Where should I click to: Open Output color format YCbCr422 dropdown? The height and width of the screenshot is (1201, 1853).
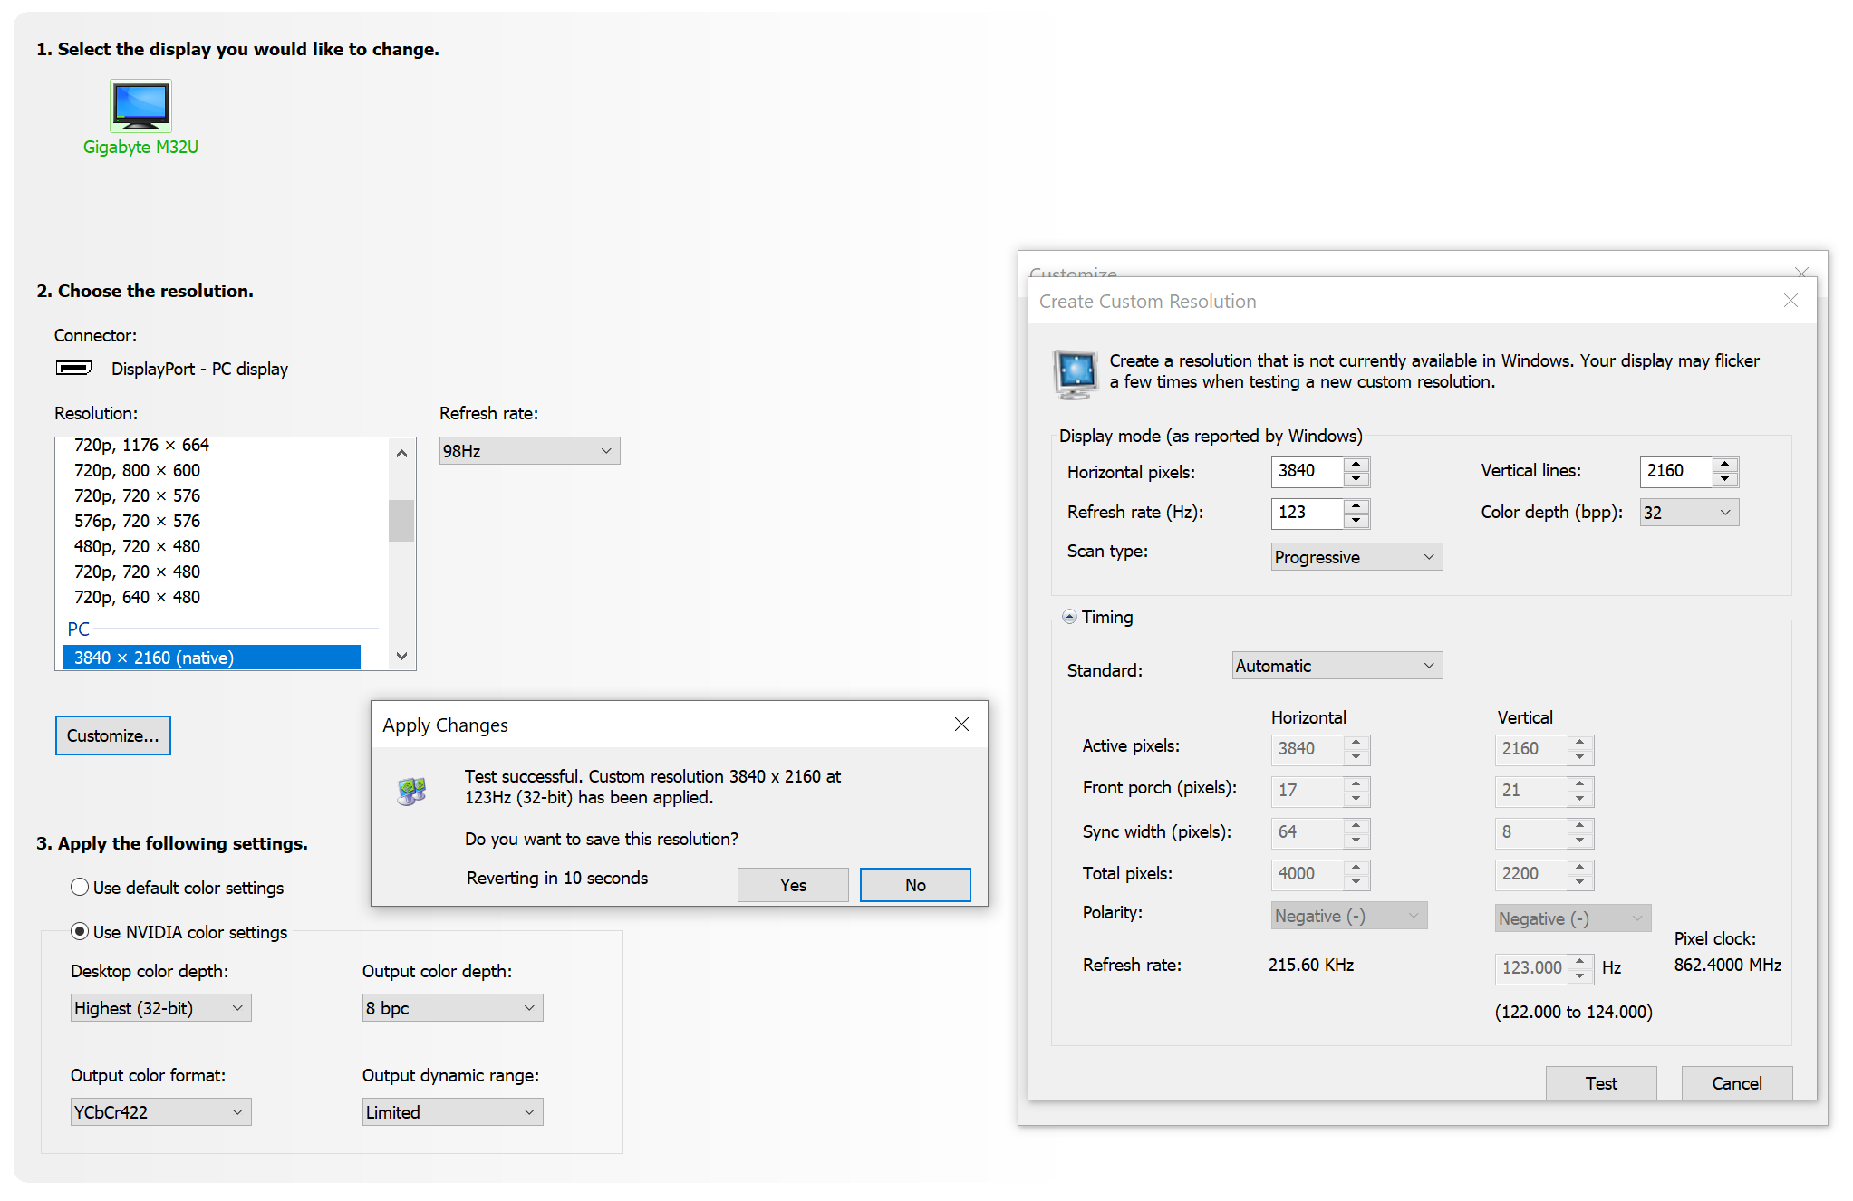click(160, 1112)
